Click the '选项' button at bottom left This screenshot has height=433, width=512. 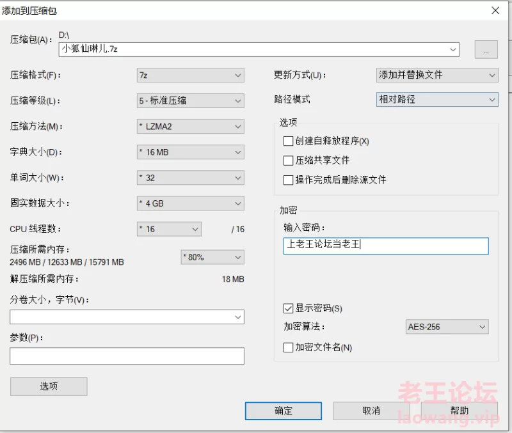pyautogui.click(x=49, y=387)
